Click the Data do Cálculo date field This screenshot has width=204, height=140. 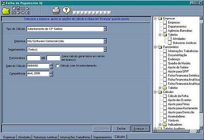(x=38, y=66)
